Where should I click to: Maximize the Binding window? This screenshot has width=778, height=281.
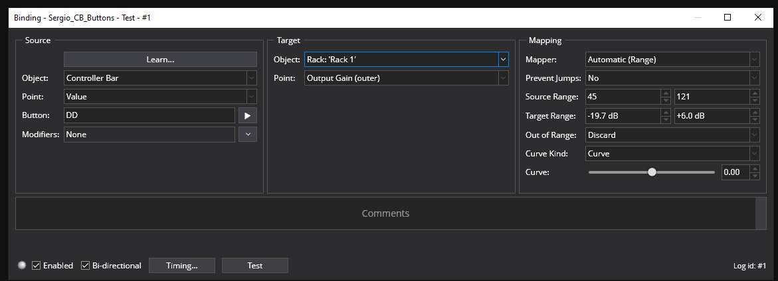tap(728, 17)
